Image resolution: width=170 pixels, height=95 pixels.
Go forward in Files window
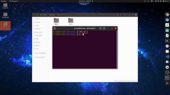37,15
